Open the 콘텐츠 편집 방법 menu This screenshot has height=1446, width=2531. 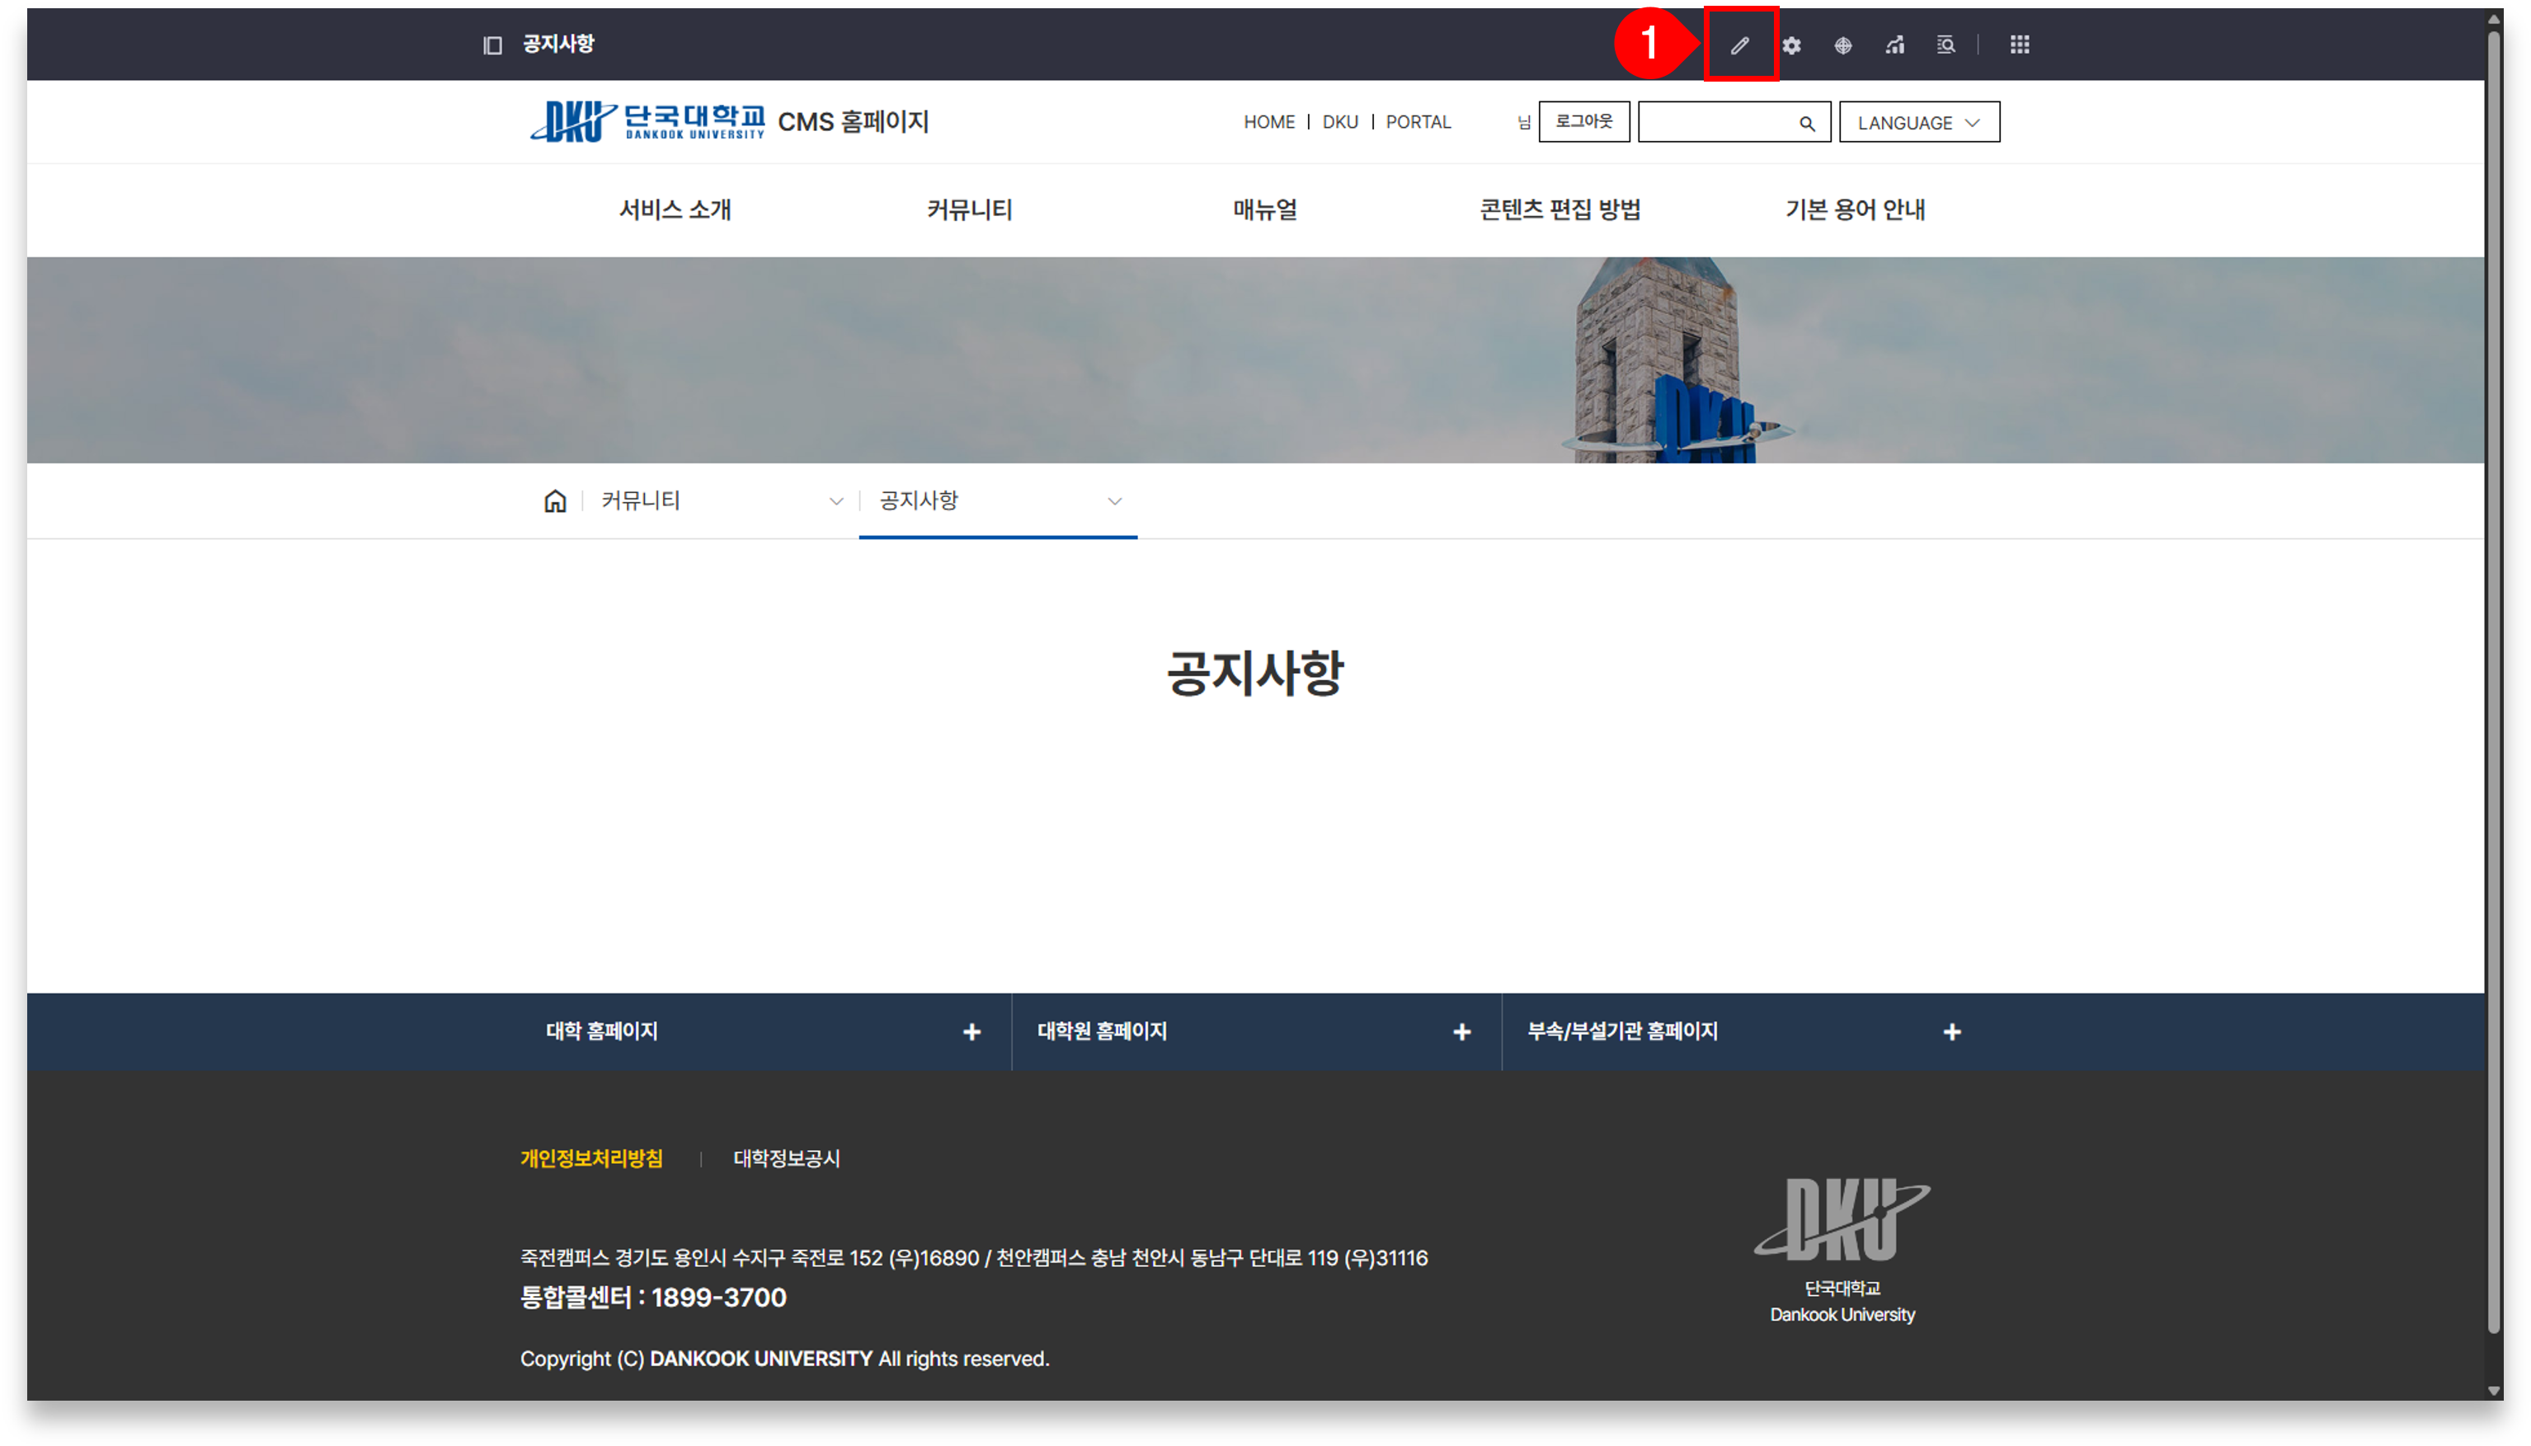coord(1560,209)
